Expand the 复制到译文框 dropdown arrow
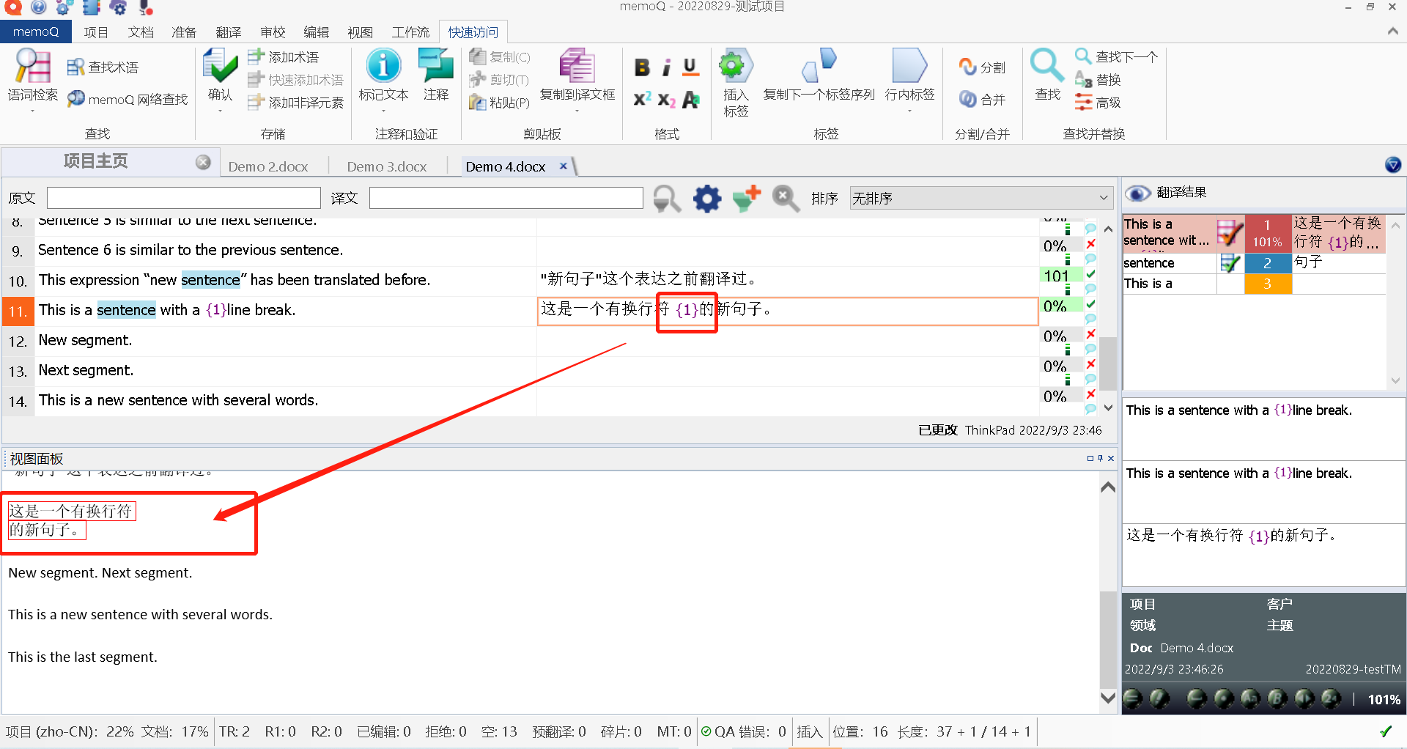This screenshot has width=1407, height=749. pyautogui.click(x=577, y=111)
